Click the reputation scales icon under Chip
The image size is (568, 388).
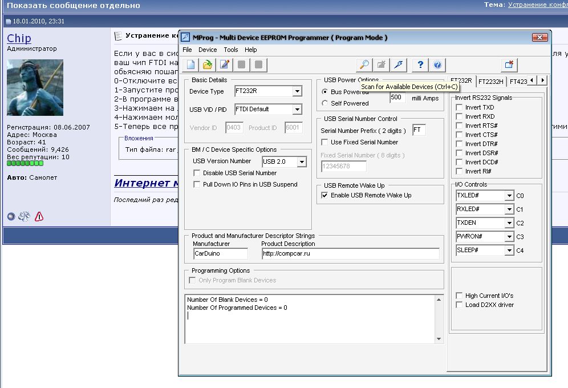[x=25, y=216]
